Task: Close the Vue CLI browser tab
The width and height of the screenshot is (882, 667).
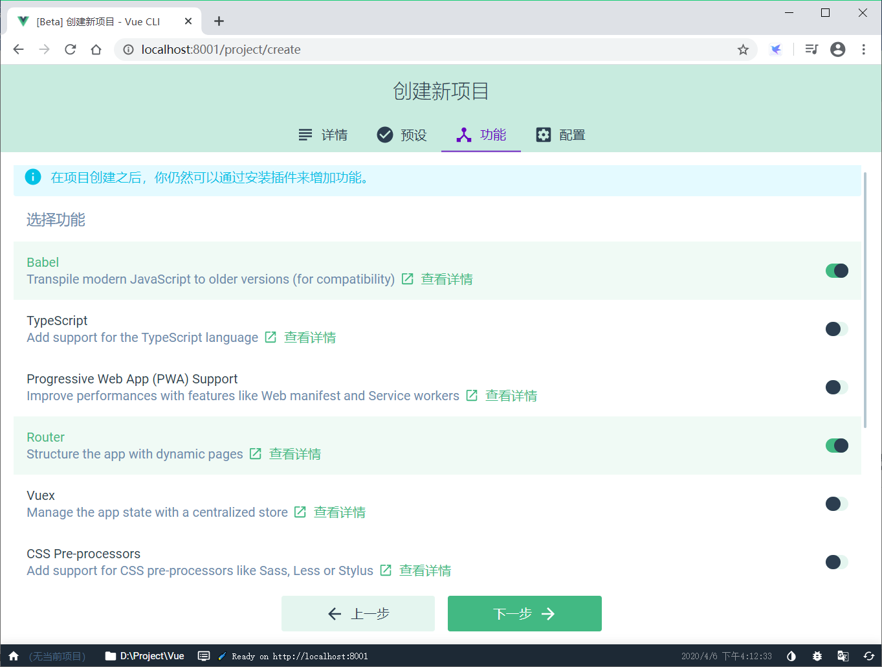Action: point(188,21)
